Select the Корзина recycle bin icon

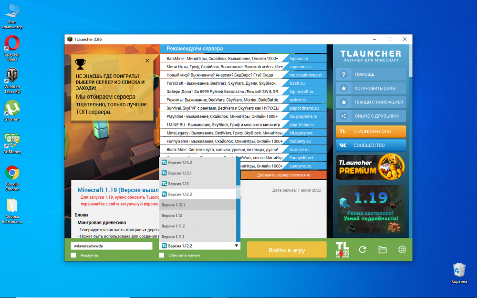click(x=459, y=273)
